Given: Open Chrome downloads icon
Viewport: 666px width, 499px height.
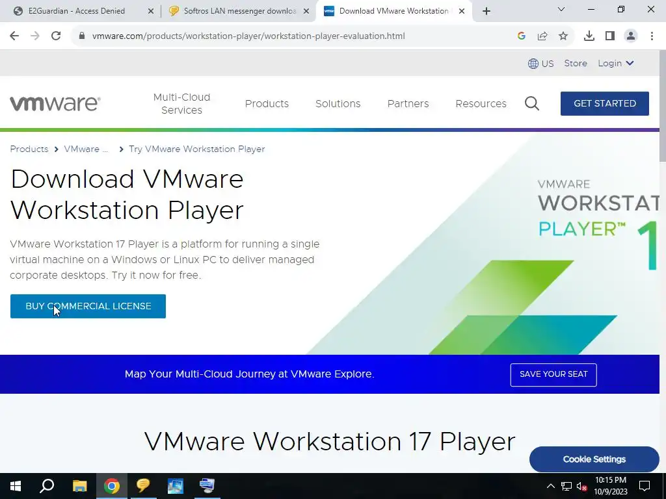Looking at the screenshot, I should click(589, 36).
